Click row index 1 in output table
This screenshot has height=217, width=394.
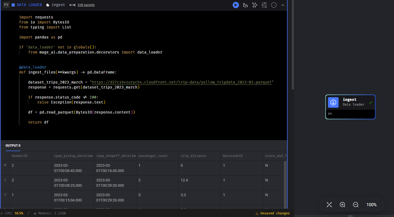(x=5, y=180)
